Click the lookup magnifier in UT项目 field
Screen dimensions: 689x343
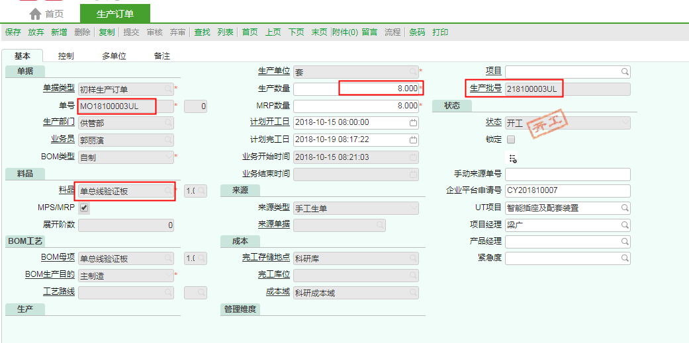(x=624, y=208)
